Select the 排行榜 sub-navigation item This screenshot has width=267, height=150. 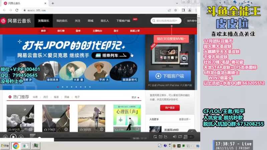[x=61, y=31]
